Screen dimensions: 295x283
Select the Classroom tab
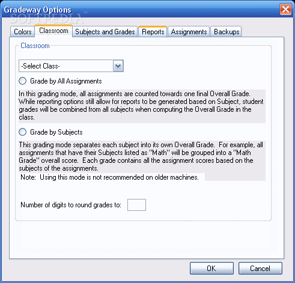click(53, 31)
